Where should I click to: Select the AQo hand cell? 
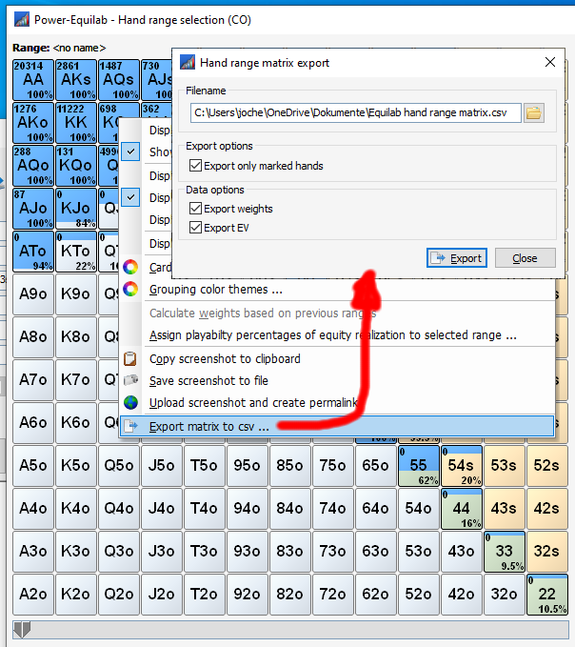pyautogui.click(x=33, y=166)
